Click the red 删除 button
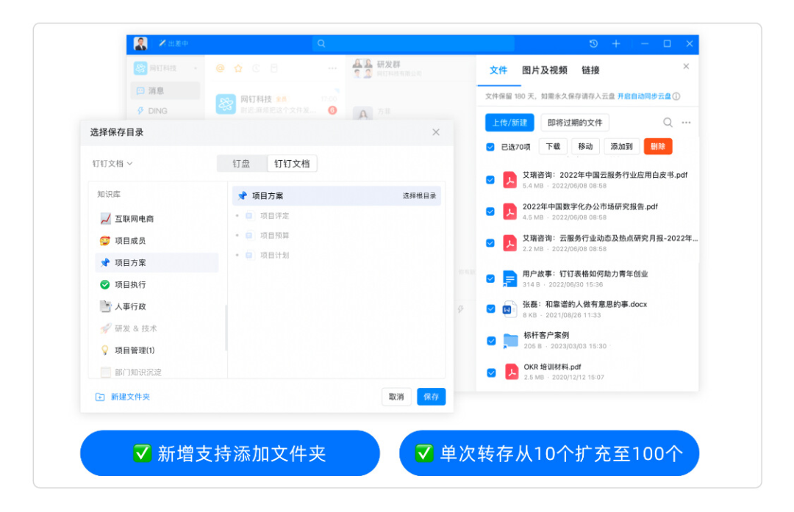The image size is (794, 512). (x=657, y=147)
